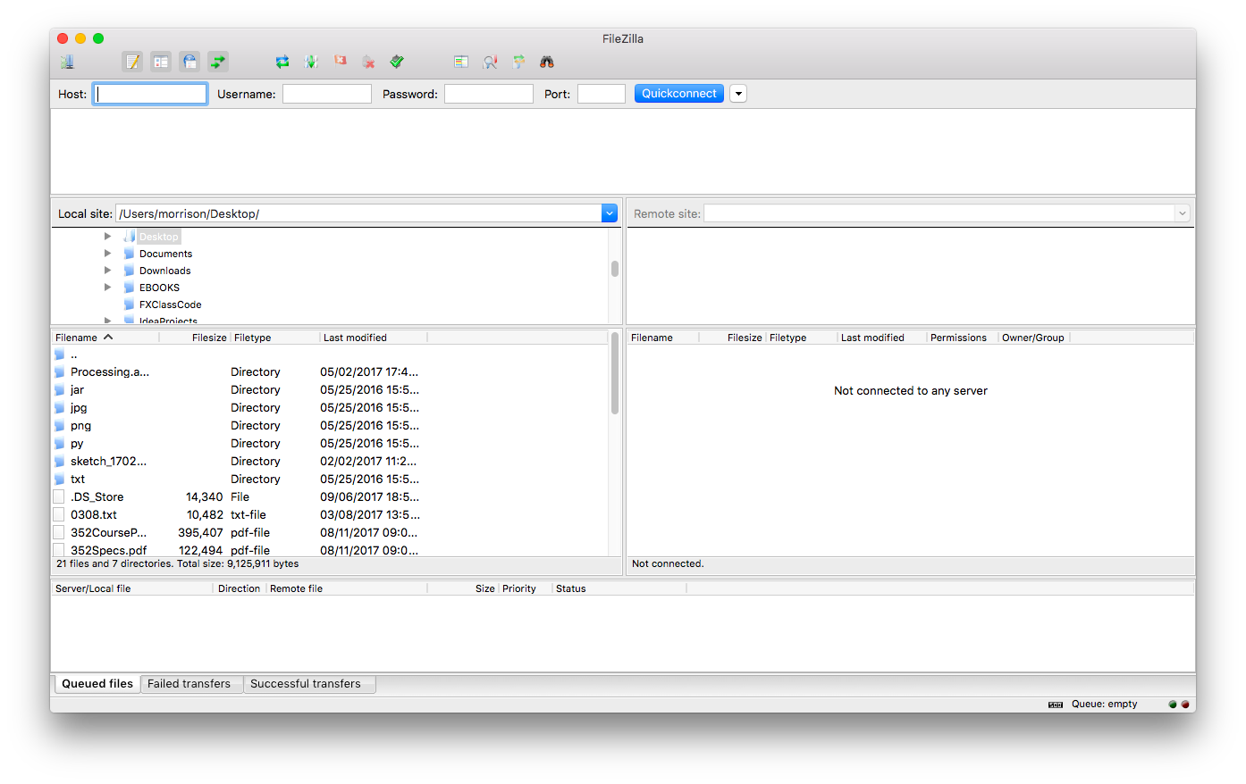Click the local file list scrollbar
The width and height of the screenshot is (1246, 784).
[615, 373]
